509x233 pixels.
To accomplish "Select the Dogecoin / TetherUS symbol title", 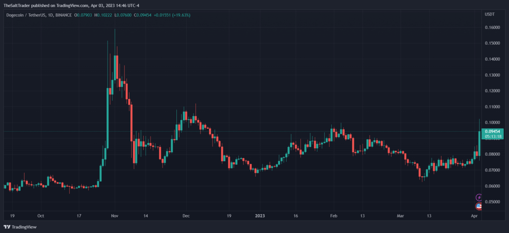I will click(26, 15).
